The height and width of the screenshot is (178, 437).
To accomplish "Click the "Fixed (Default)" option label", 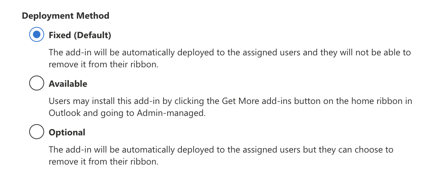I will pos(80,36).
